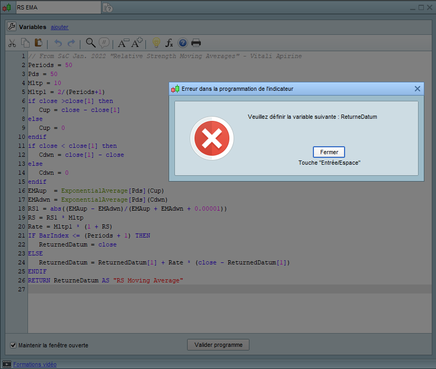Decrease font size with A- icon
The image size is (436, 369).
(124, 43)
